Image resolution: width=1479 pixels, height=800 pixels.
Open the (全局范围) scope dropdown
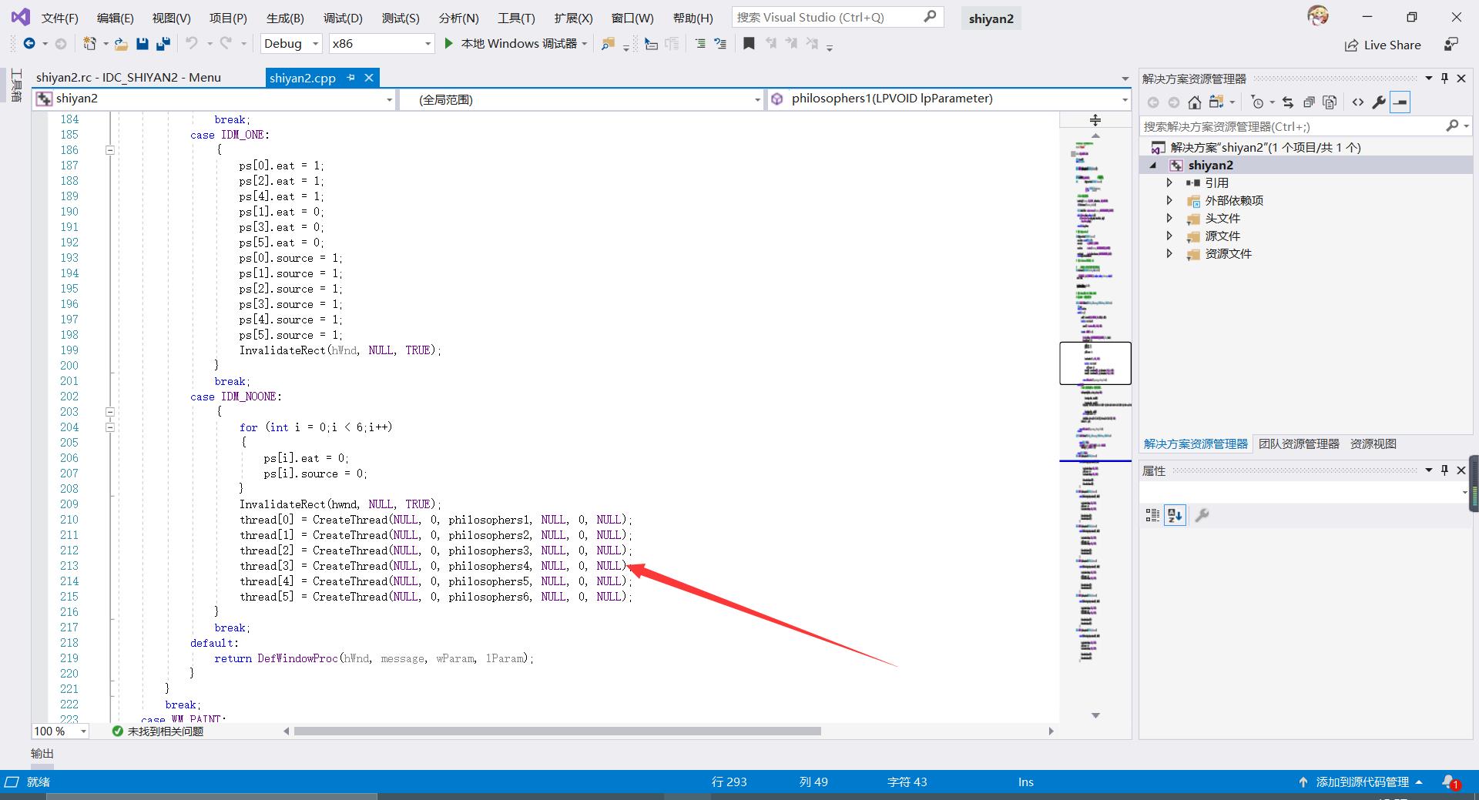(757, 99)
